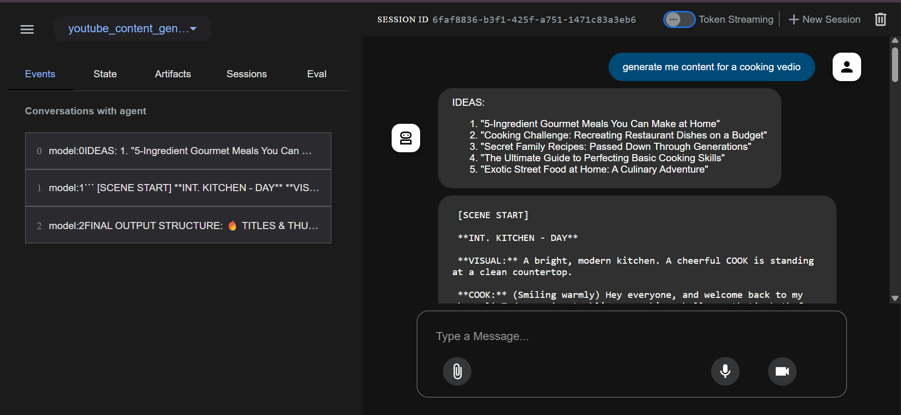Click the chat scrollbar thumb
The image size is (901, 415).
coord(895,65)
